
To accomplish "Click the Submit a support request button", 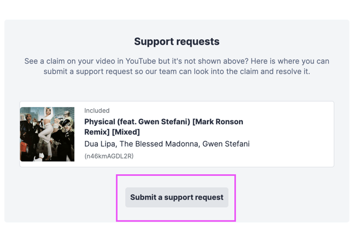I will coord(177,197).
